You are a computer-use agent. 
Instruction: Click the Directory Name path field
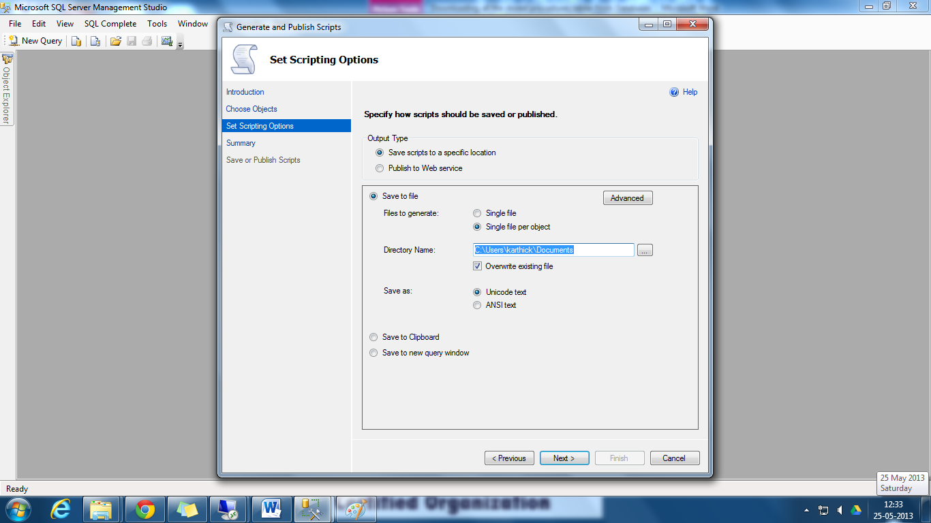[553, 250]
